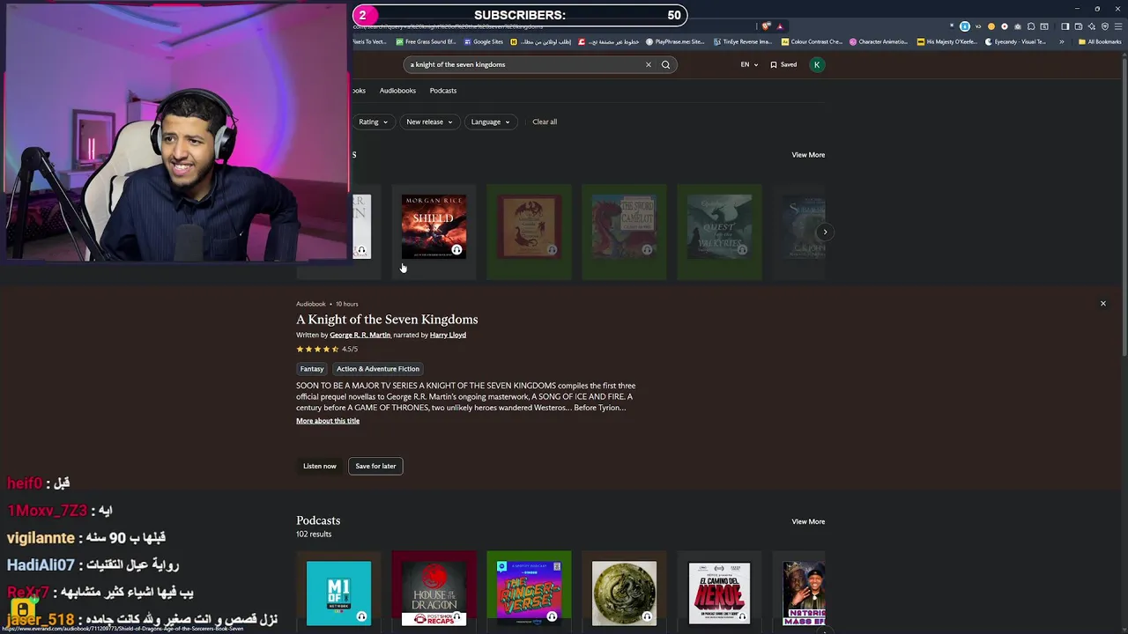Open the Morgan Rice Shield audiobook cover

(434, 227)
